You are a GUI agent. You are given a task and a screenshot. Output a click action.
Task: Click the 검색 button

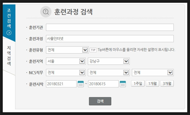tap(100, 101)
